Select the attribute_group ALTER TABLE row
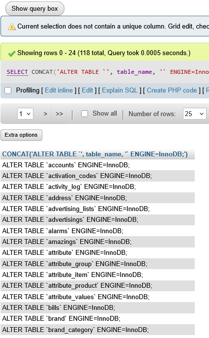209x338 pixels. click(97, 264)
